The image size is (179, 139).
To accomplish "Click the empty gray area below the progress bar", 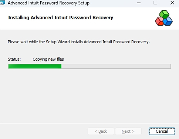I will tap(89, 95).
